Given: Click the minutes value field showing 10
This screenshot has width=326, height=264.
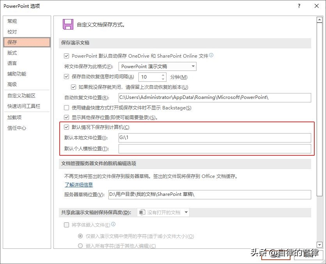Looking at the screenshot, I should tap(150, 77).
